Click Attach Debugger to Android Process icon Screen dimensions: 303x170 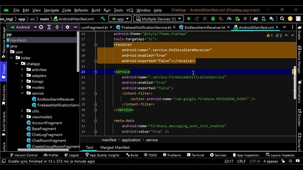(x=237, y=19)
